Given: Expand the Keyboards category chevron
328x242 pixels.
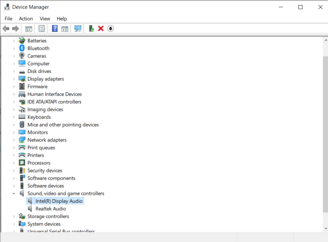Looking at the screenshot, I should coord(14,117).
